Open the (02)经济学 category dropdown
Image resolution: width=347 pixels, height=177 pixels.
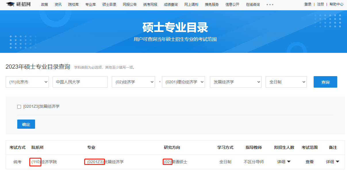133,82
